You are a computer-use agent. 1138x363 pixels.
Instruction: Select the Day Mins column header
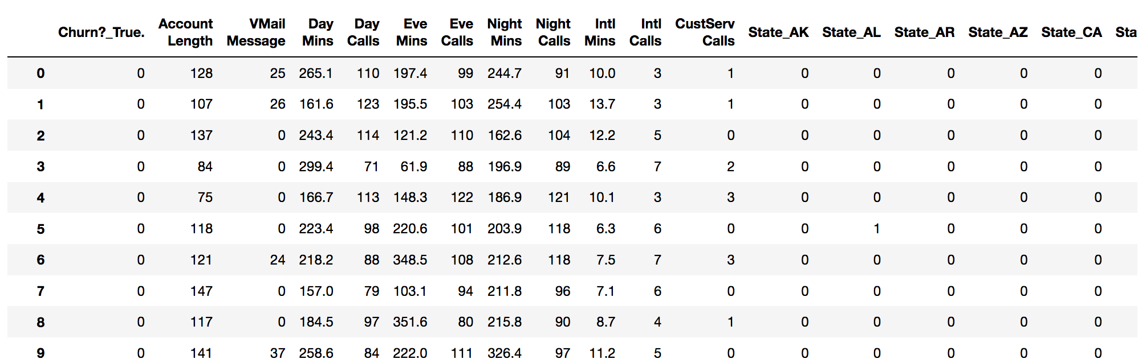pyautogui.click(x=318, y=32)
